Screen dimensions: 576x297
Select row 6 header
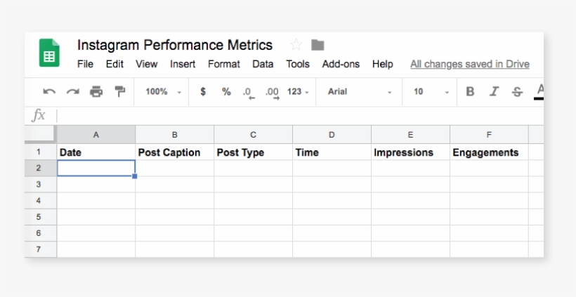tap(41, 233)
